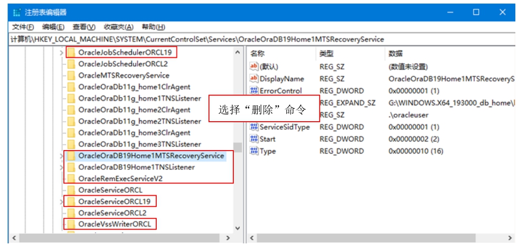
Task: Click the icon next to the Start value
Action: click(x=254, y=139)
